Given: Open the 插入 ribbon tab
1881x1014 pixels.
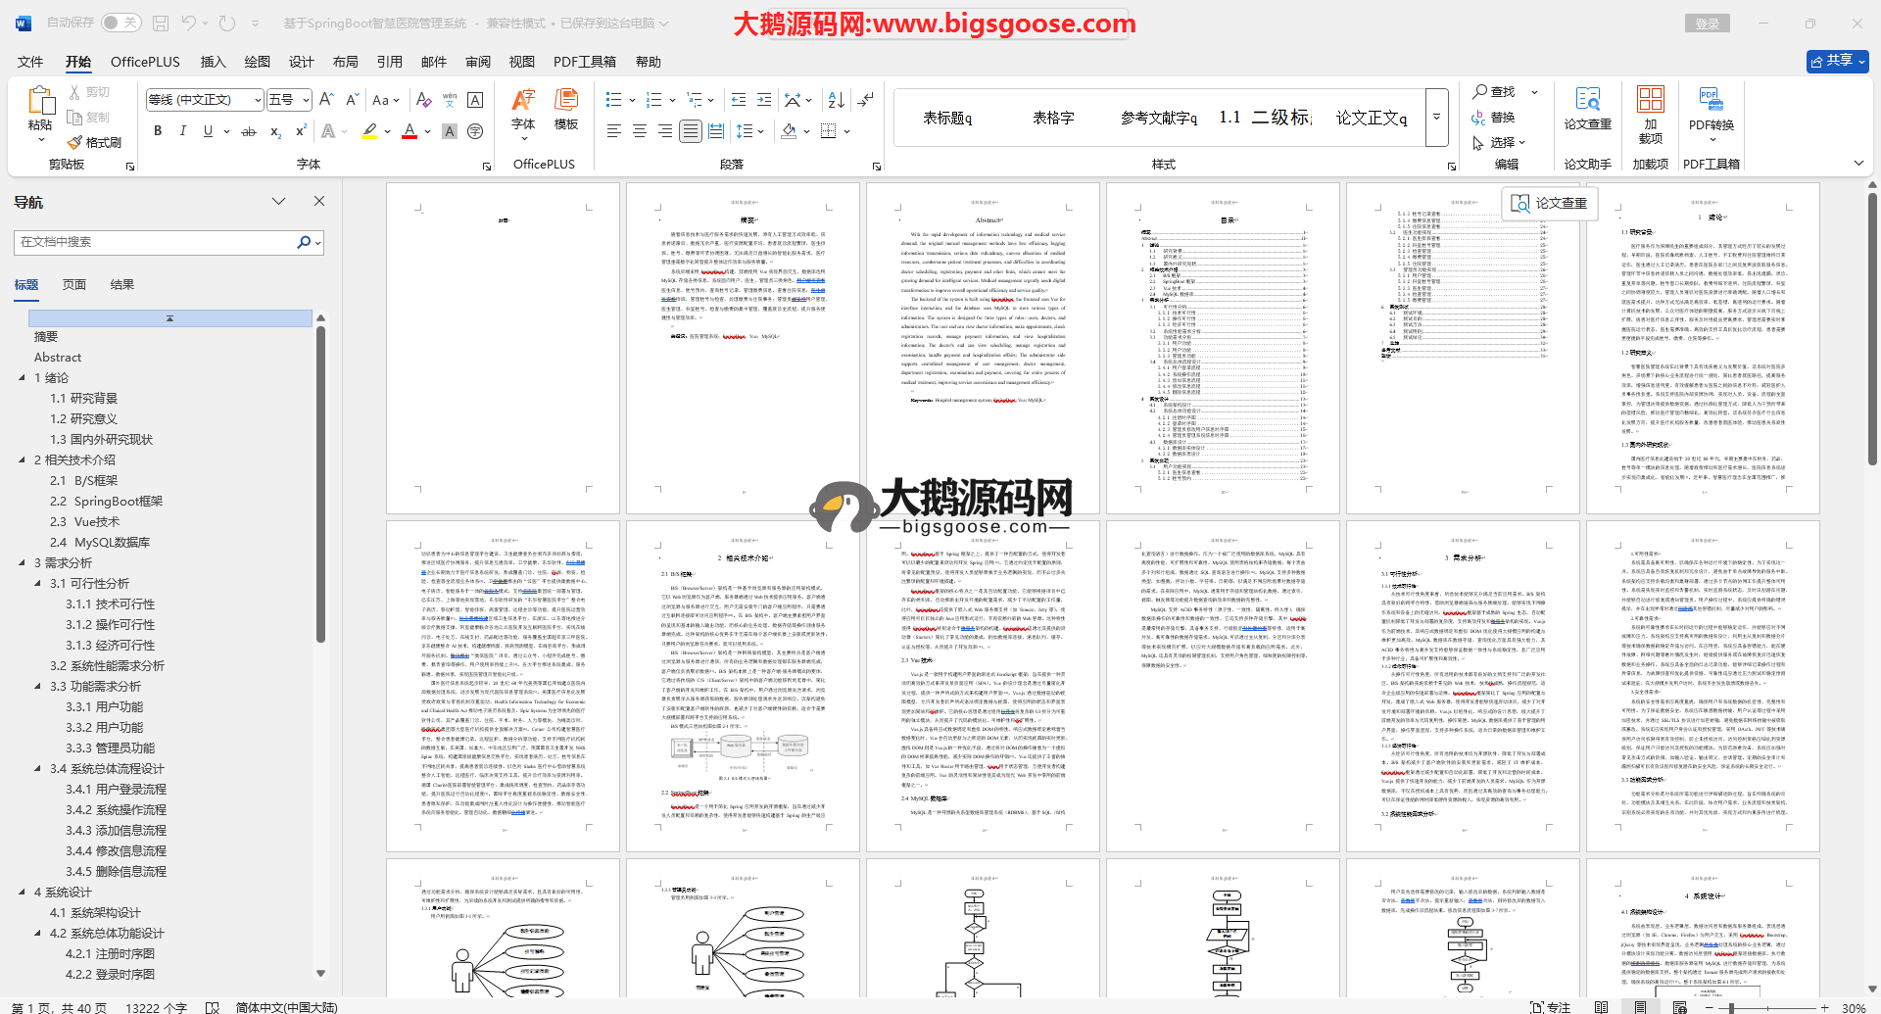Looking at the screenshot, I should coord(213,62).
